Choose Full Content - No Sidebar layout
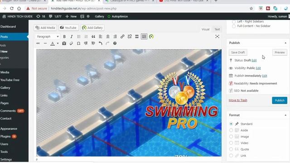The height and width of the screenshot is (163, 290). point(234,26)
